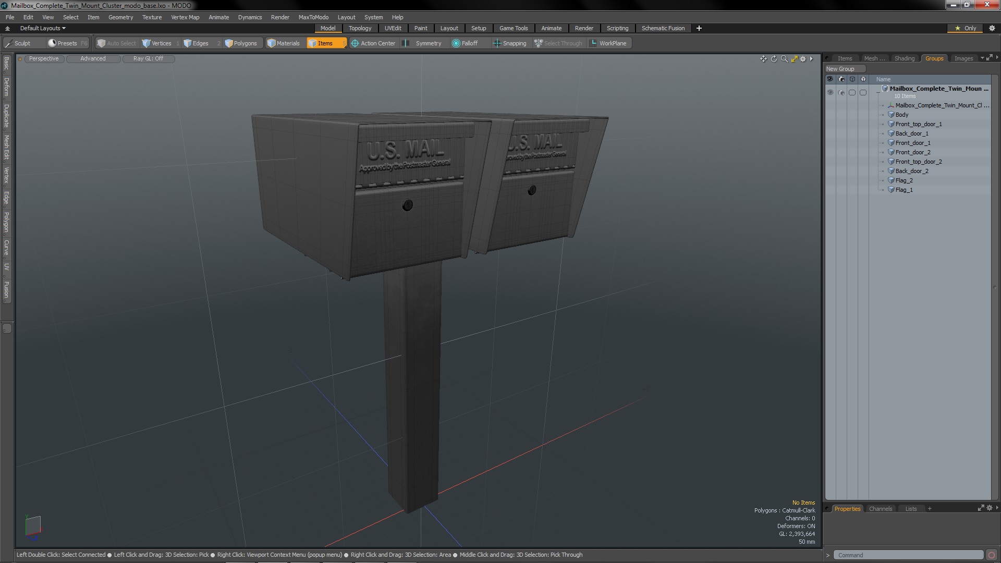The image size is (1001, 563).
Task: Open viewport settings gear icon
Action: pyautogui.click(x=803, y=59)
